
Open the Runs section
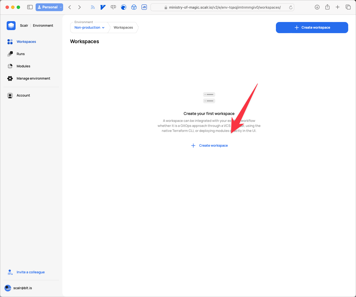21,54
